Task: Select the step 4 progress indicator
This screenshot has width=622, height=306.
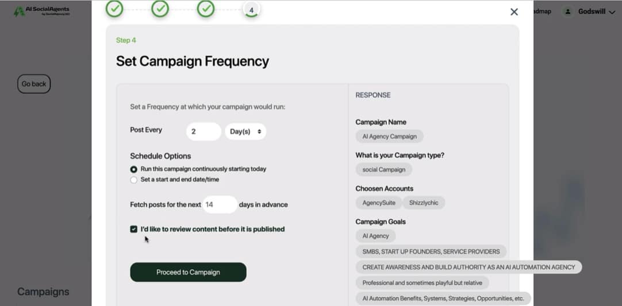Action: point(251,10)
